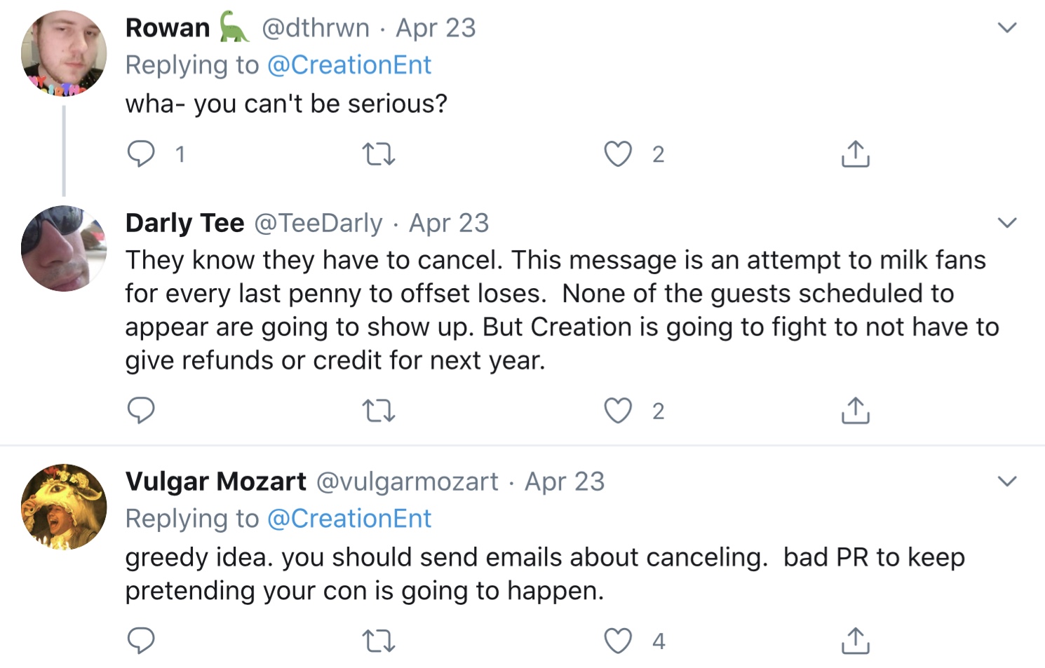Share Rowan's tweet

[855, 154]
